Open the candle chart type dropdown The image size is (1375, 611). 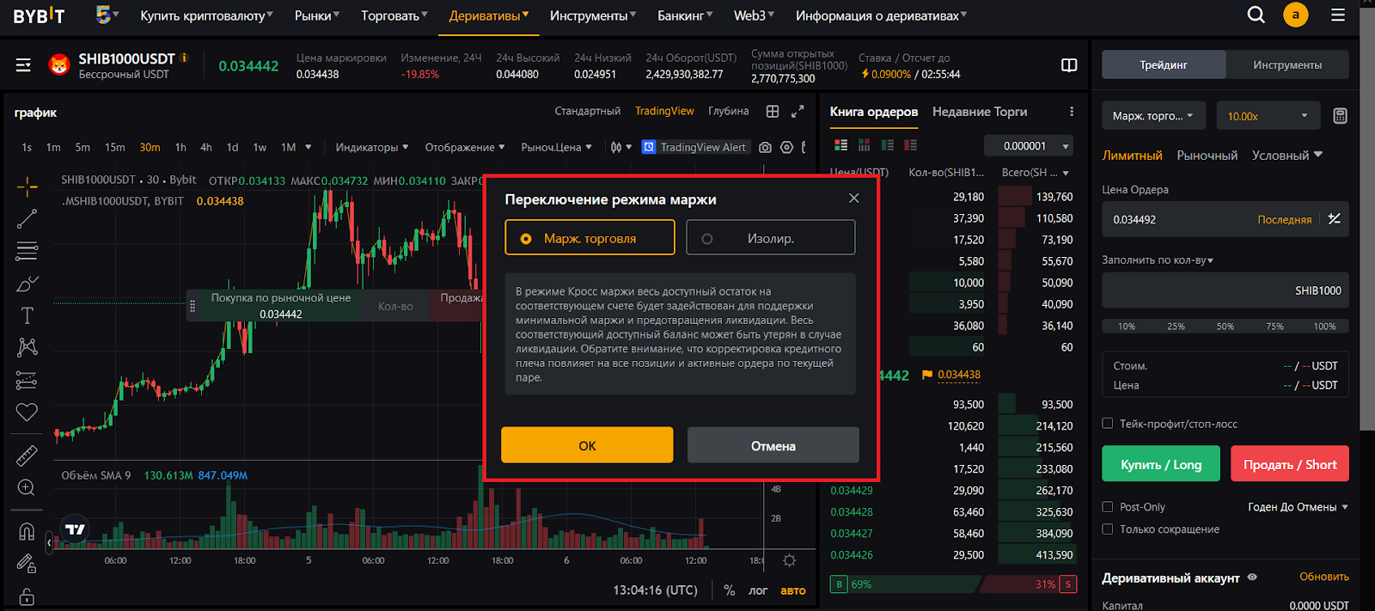click(620, 147)
